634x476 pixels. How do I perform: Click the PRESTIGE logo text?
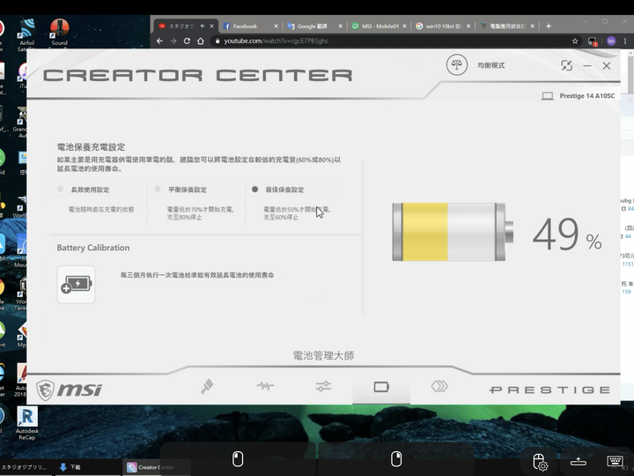point(549,390)
